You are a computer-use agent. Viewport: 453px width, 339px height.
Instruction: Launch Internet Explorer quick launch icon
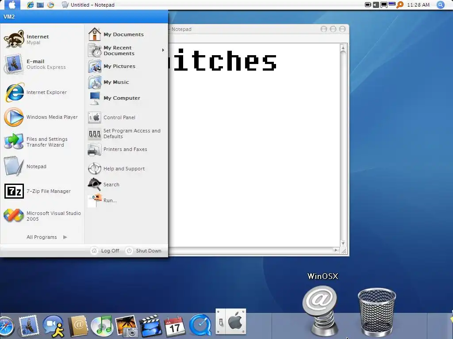pyautogui.click(x=30, y=4)
